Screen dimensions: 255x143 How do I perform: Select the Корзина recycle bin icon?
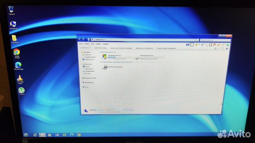(11, 8)
